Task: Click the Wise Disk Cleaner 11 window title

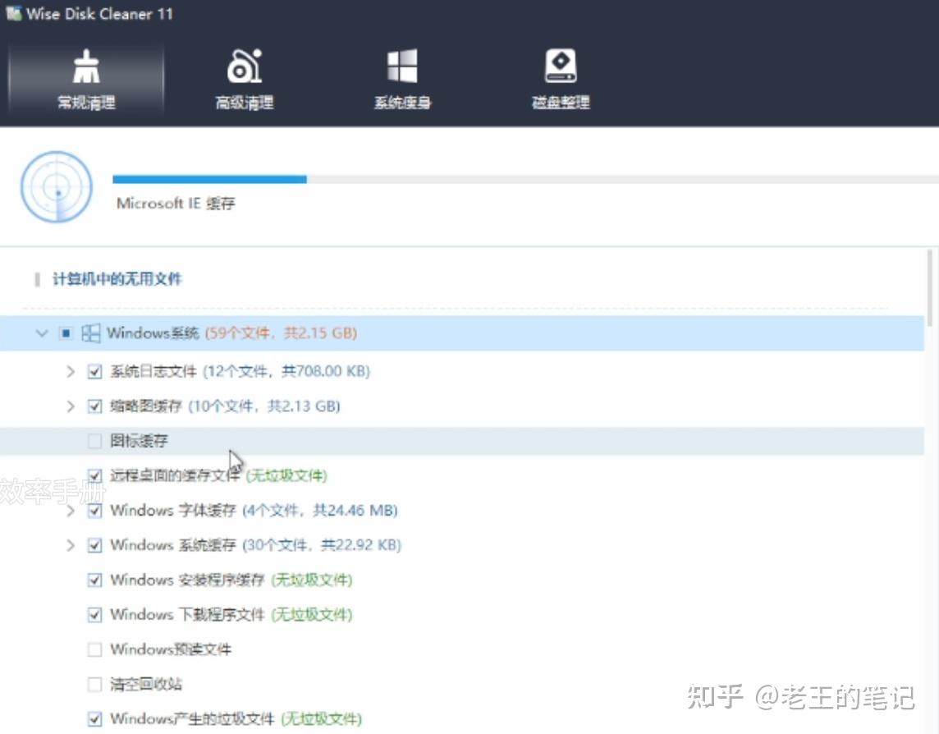Action: [x=99, y=14]
